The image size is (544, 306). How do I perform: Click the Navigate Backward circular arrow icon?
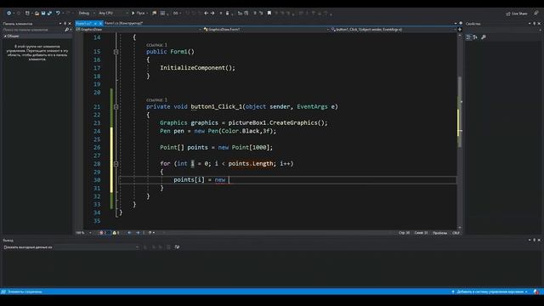[9, 13]
